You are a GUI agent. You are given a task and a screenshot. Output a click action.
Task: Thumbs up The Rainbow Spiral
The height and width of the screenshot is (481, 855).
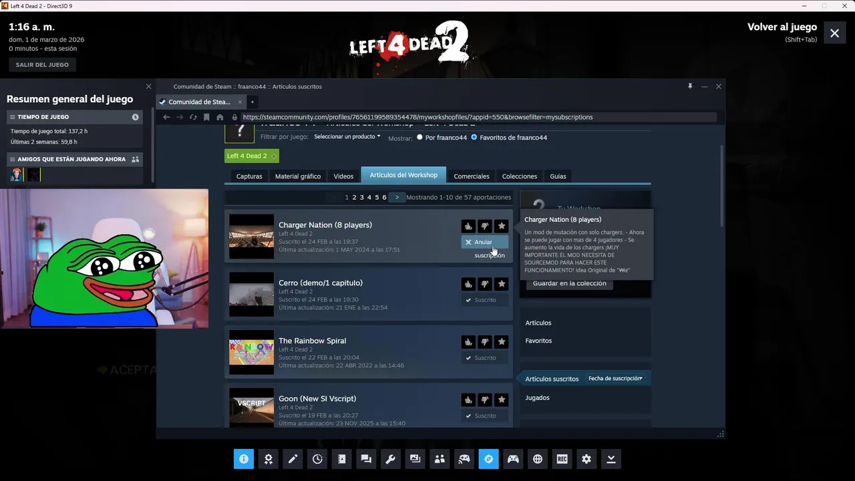click(x=468, y=342)
